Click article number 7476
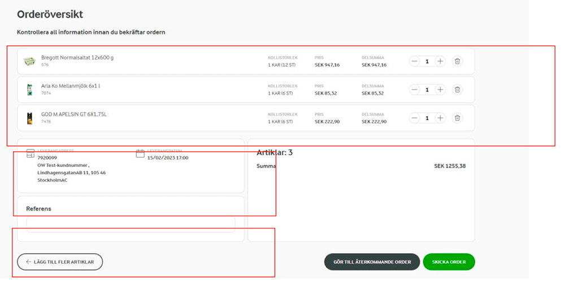Image resolution: width=565 pixels, height=282 pixels. click(46, 122)
